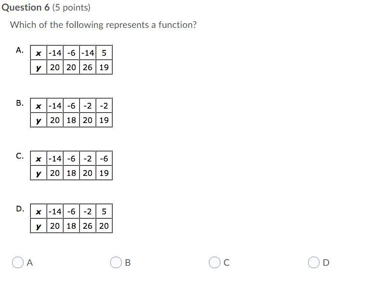Click the "B" label beside second radio
373x285 pixels.
[x=128, y=263]
